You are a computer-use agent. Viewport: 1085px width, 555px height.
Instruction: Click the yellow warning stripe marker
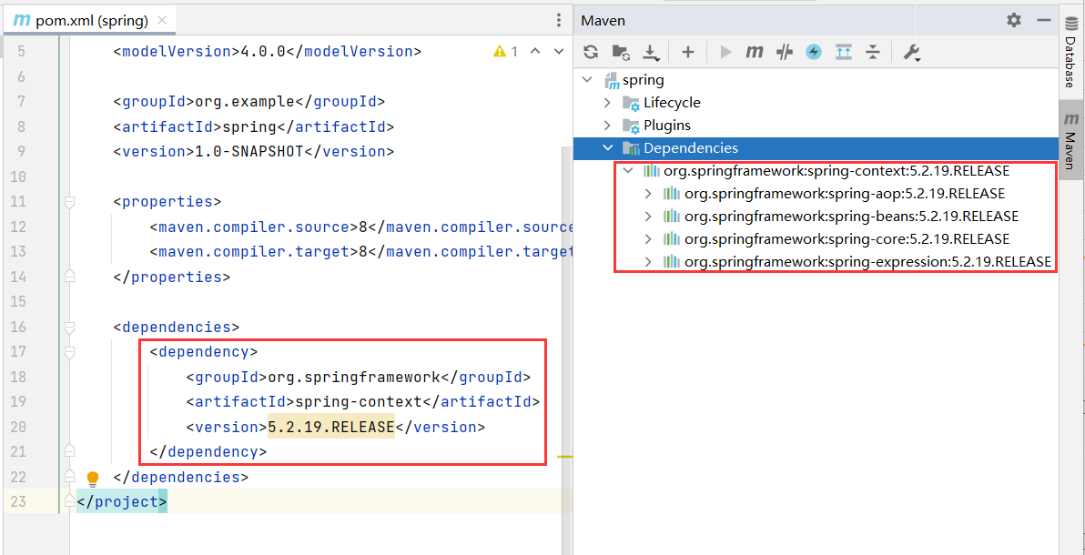click(x=564, y=457)
